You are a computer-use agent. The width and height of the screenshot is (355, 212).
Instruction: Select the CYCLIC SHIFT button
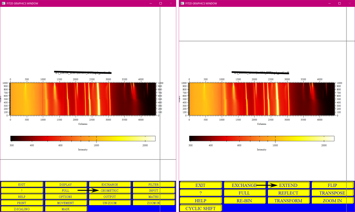pos(201,209)
